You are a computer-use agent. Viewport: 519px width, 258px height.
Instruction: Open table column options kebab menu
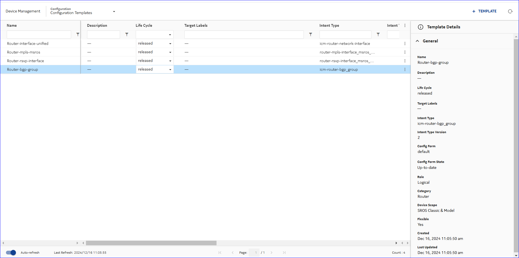coord(405,25)
